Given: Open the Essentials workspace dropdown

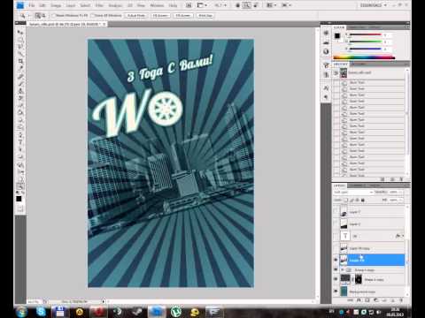Looking at the screenshot, I should coord(373,5).
